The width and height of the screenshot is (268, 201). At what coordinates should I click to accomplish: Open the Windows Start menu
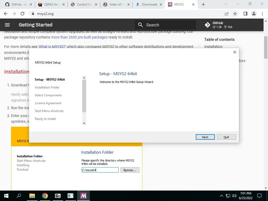click(6, 196)
